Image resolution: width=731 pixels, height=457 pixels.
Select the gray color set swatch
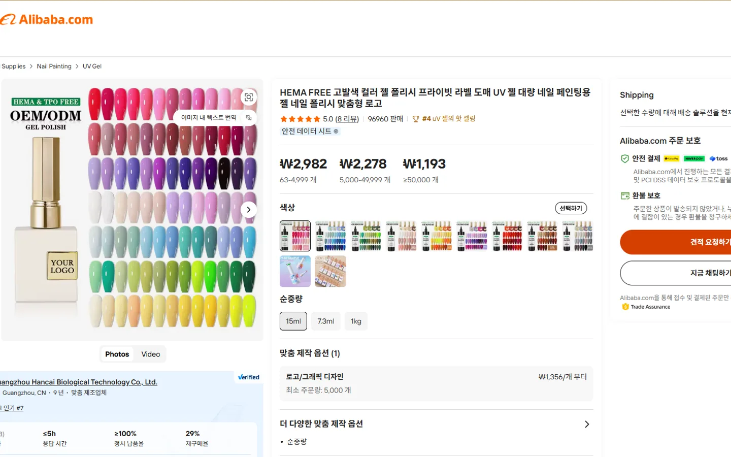point(578,236)
